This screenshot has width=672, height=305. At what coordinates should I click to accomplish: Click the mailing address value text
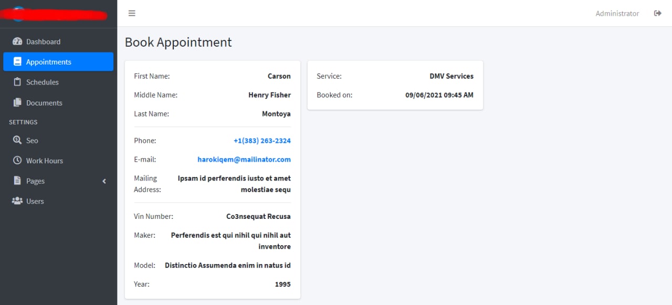234,184
